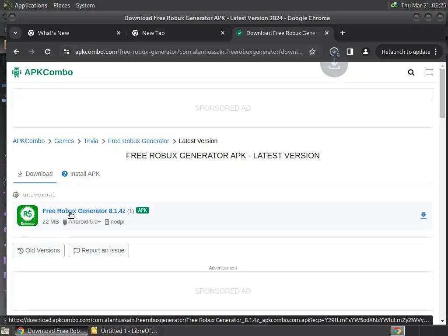Open the Chrome profile icon
The image size is (448, 336).
(x=365, y=52)
